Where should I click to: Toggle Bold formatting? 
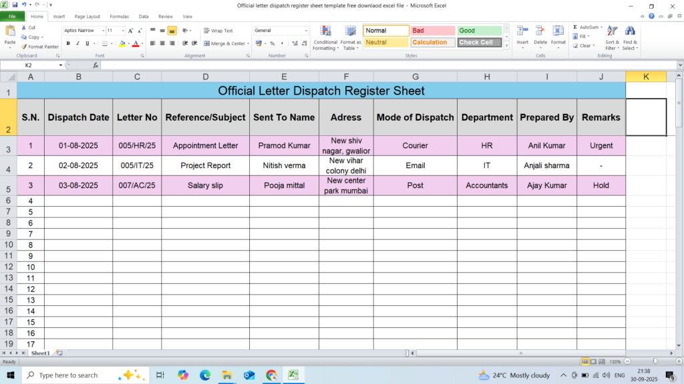pyautogui.click(x=69, y=43)
